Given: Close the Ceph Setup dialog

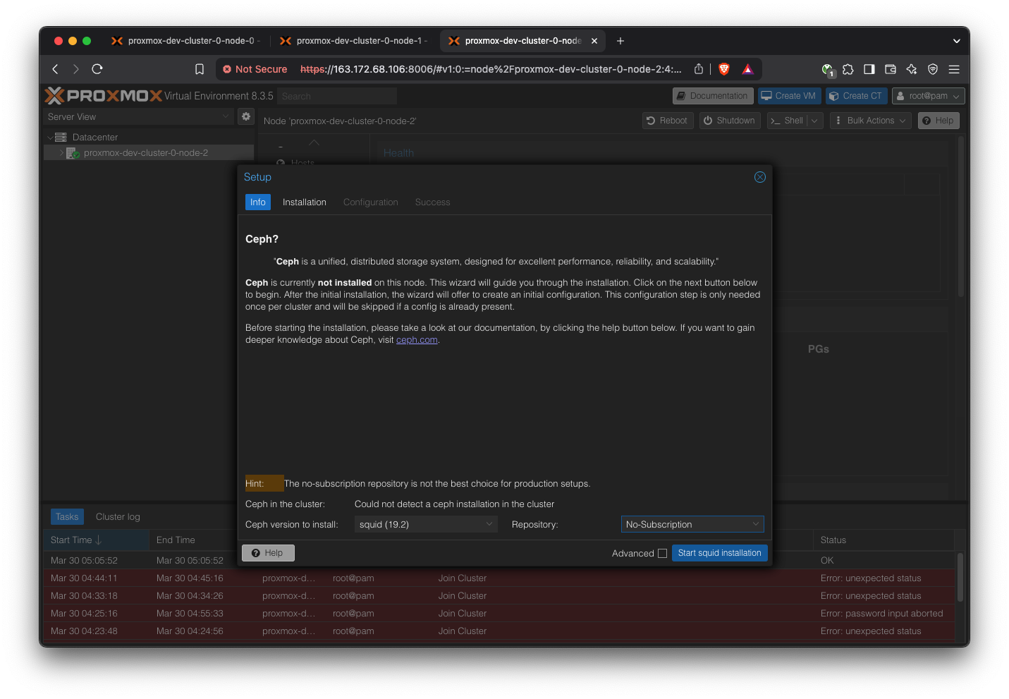Looking at the screenshot, I should [759, 177].
